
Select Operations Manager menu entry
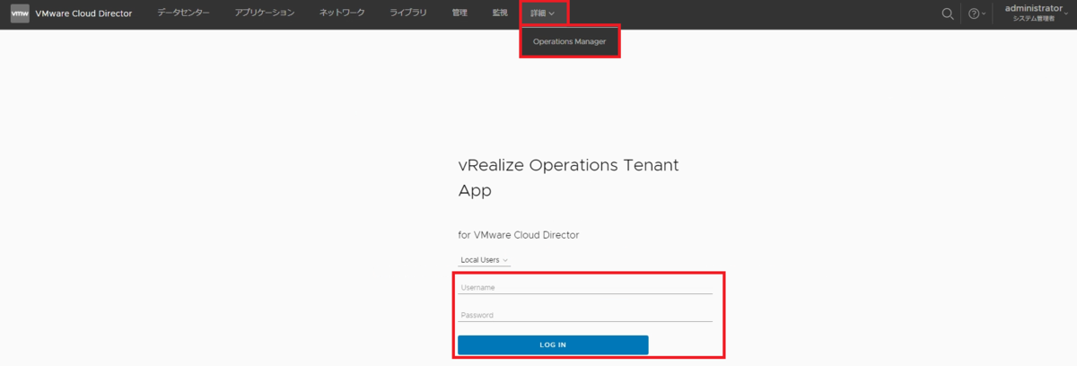tap(569, 42)
